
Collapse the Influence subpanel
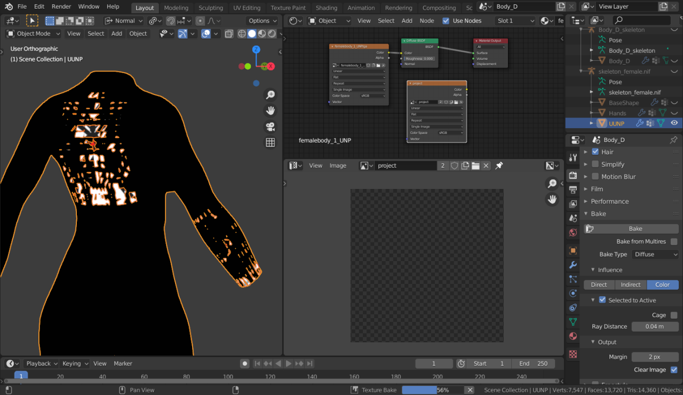click(x=610, y=270)
